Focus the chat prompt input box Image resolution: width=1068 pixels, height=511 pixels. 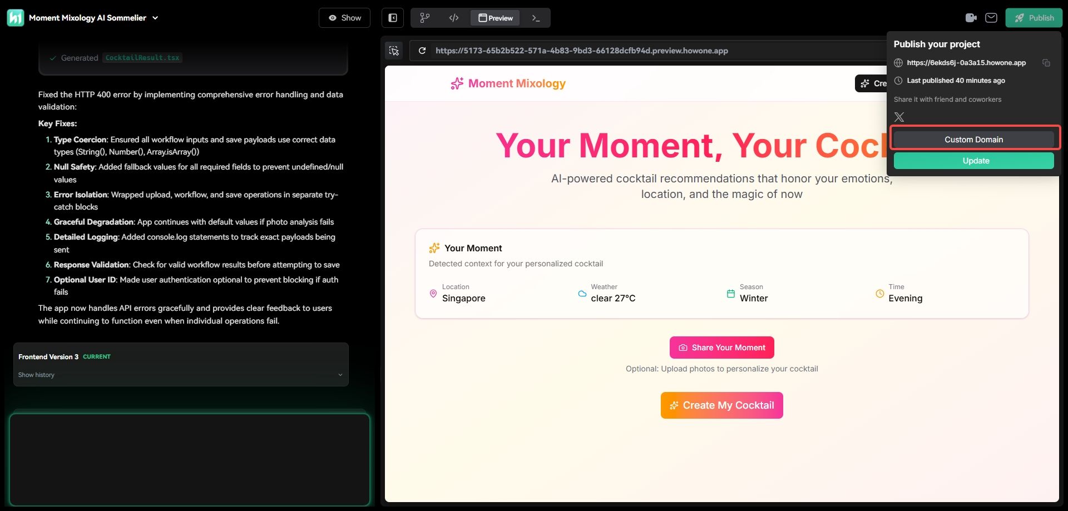(190, 459)
